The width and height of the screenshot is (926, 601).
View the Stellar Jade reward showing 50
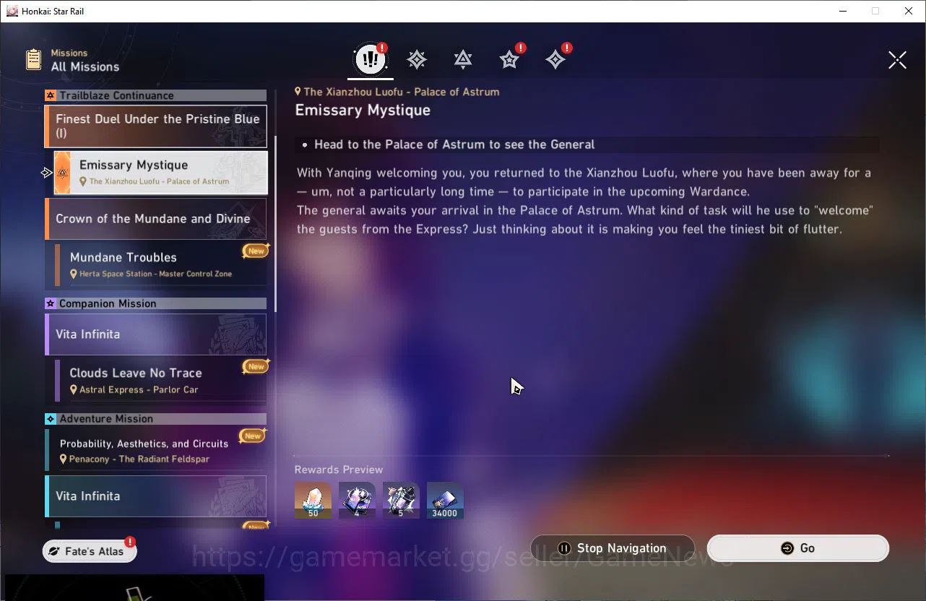tap(313, 500)
